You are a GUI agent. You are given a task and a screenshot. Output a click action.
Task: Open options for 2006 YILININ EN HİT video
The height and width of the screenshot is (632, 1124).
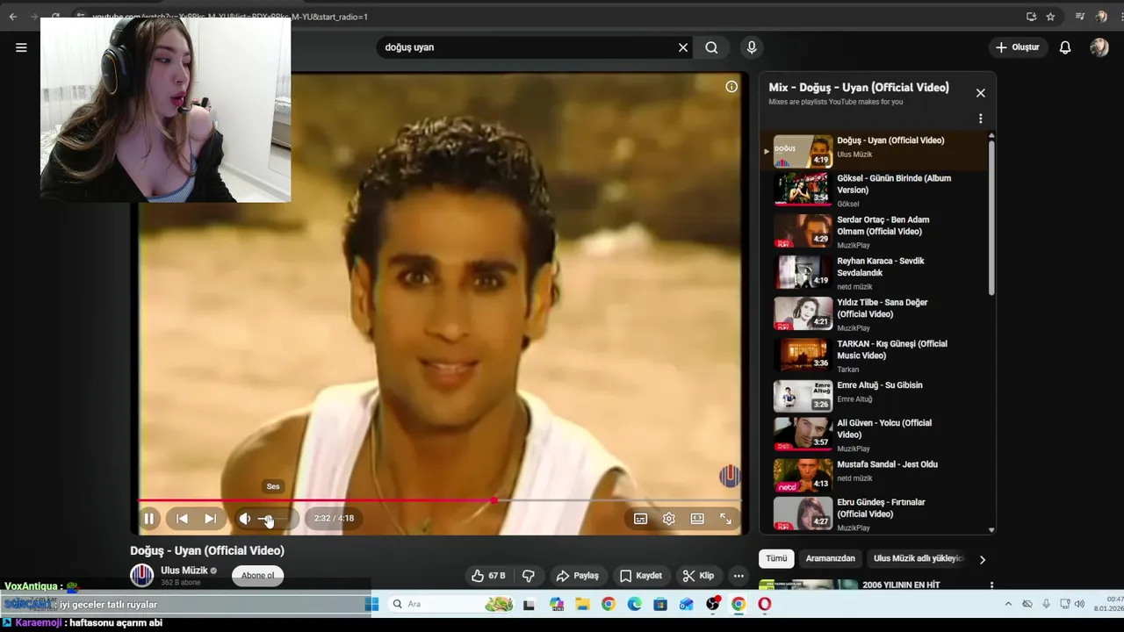point(992,585)
